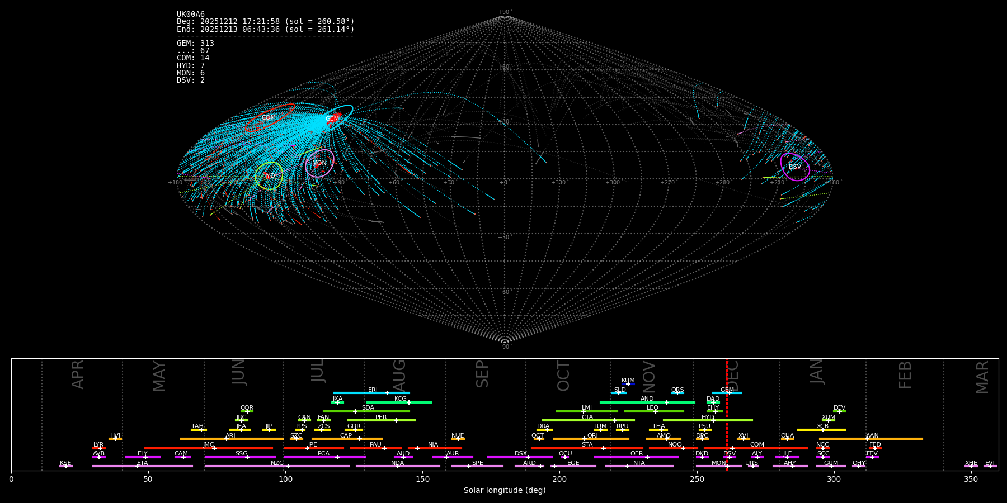Click the MON shower label in the timeline

[719, 463]
